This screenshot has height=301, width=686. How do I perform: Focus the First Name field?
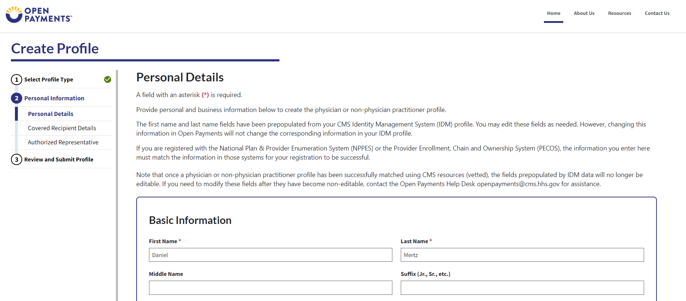[270, 255]
